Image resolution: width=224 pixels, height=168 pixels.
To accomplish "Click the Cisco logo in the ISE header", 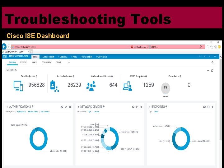I will click(x=5, y=56).
